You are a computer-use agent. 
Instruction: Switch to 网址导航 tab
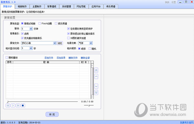coord(81,6)
